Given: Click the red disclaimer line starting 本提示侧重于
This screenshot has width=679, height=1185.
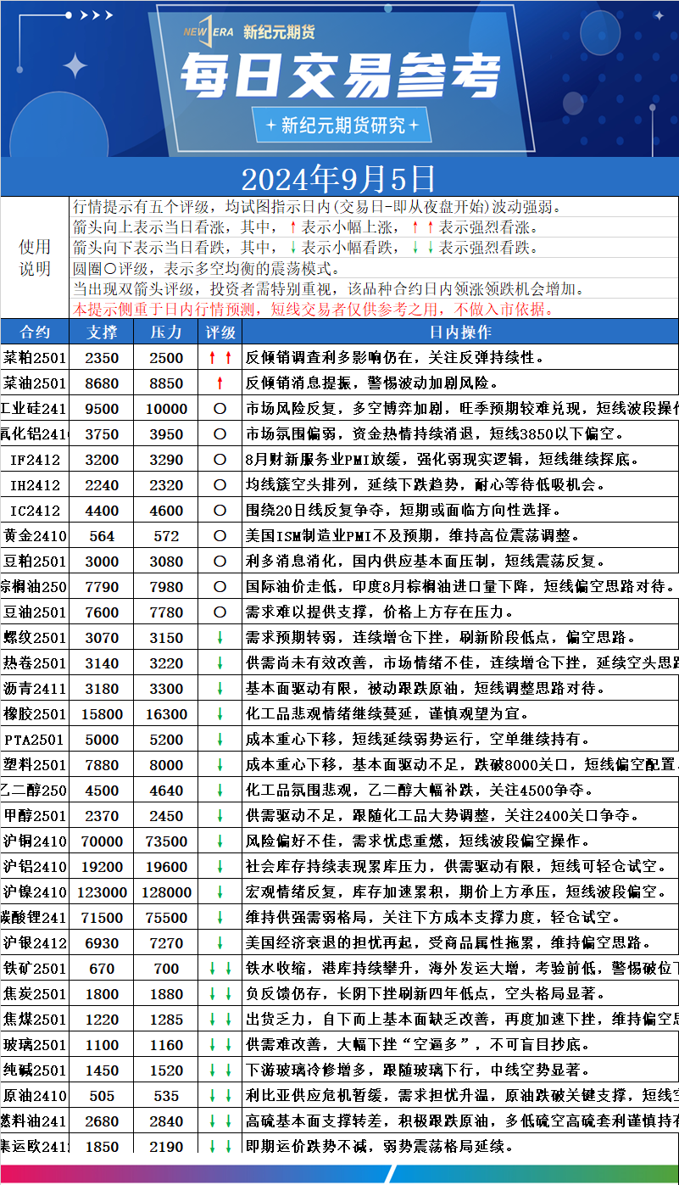Looking at the screenshot, I should tap(315, 310).
